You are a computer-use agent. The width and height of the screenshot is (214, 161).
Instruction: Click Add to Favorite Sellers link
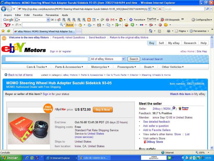pyautogui.click(x=157, y=130)
